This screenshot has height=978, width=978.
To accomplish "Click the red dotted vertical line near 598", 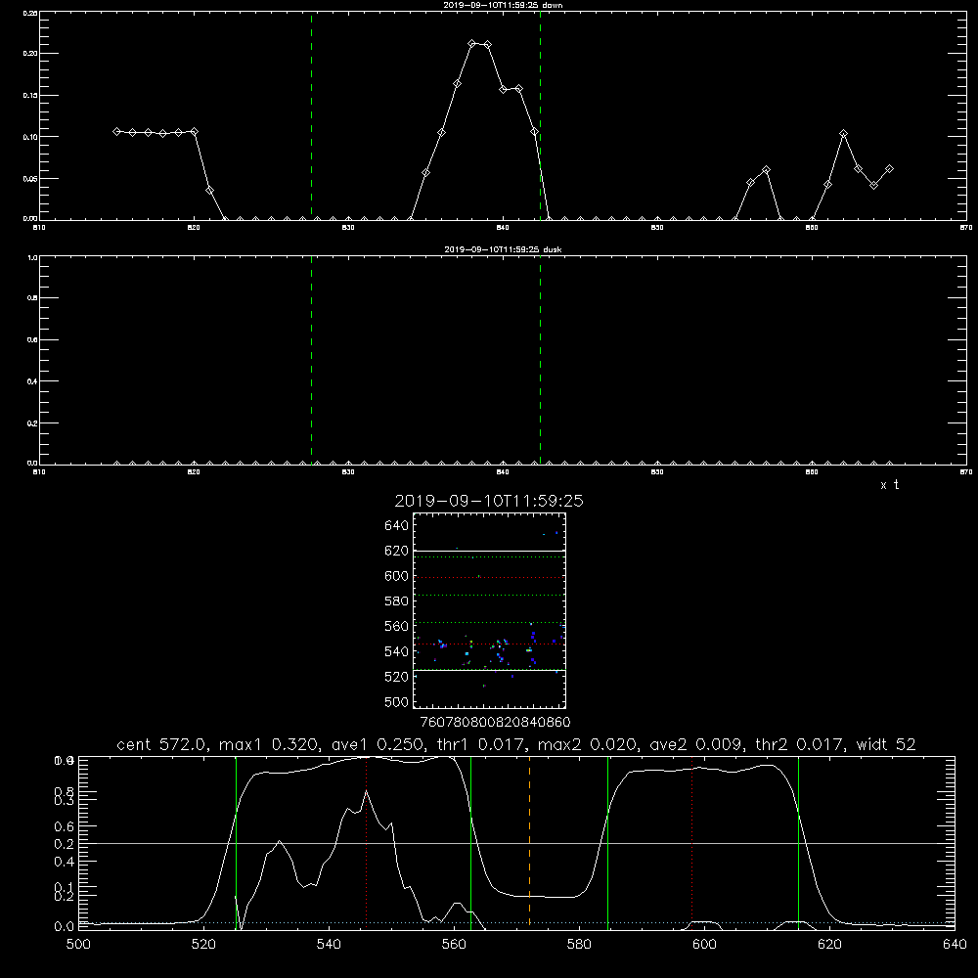I will 691,842.
